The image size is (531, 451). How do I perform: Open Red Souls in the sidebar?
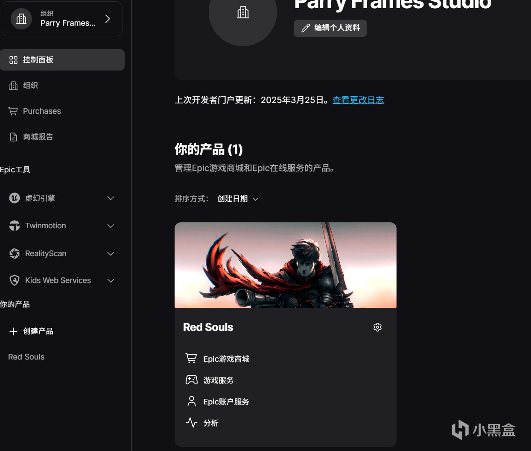(26, 357)
